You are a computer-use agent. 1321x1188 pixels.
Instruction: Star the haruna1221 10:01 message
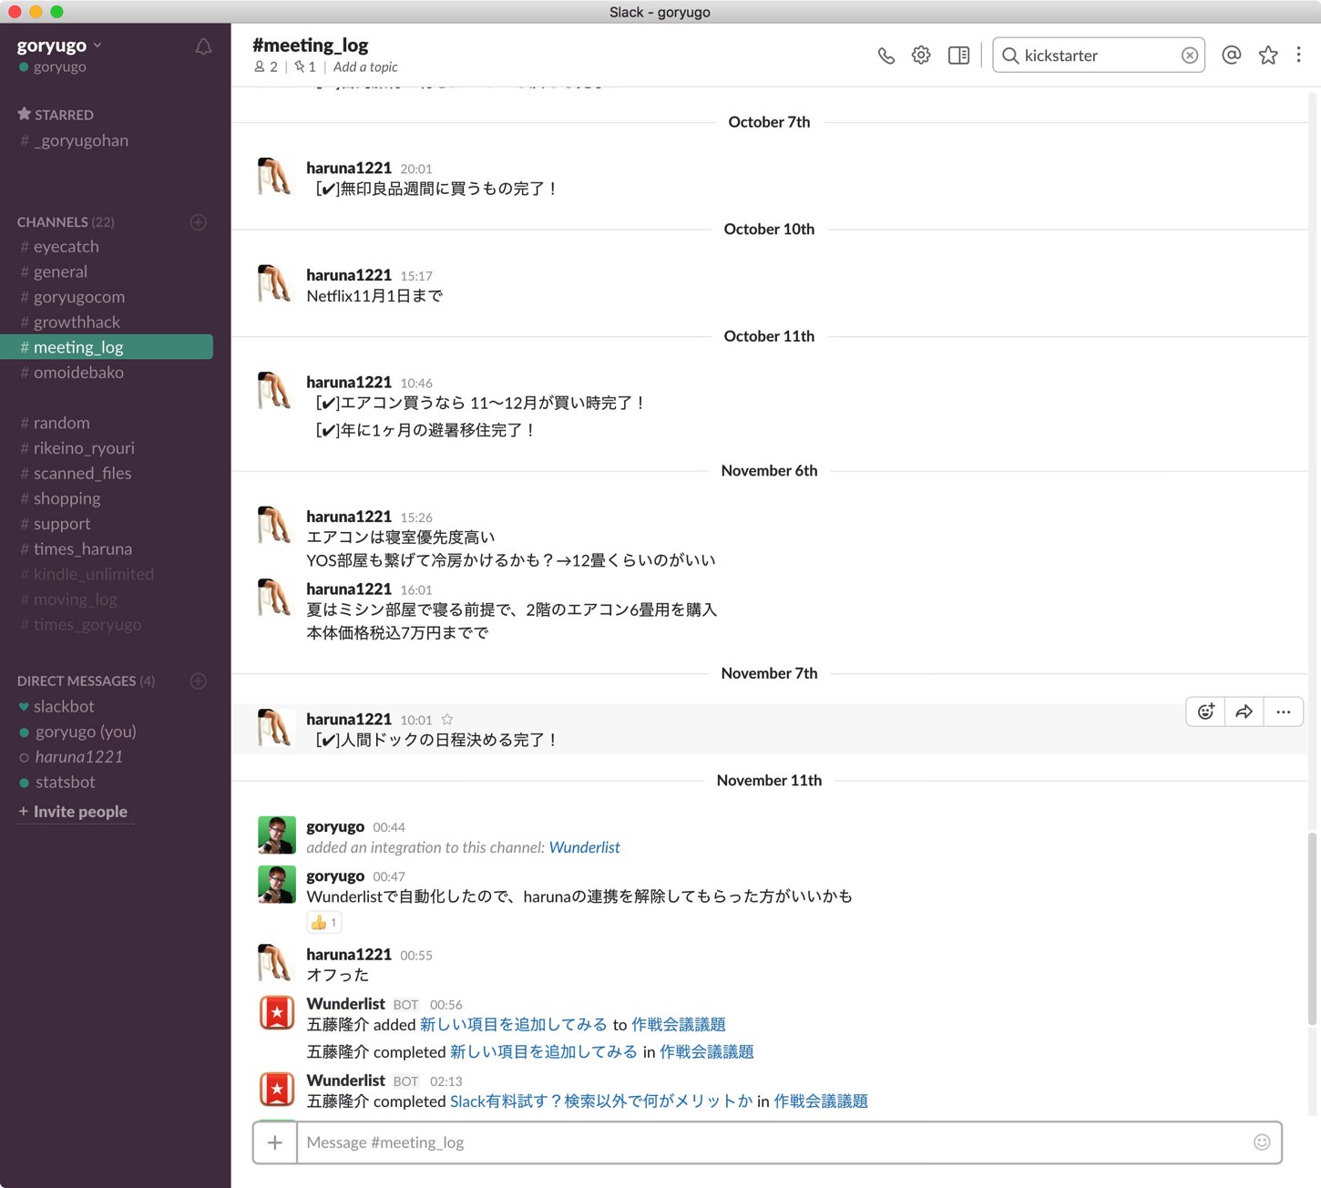447,719
